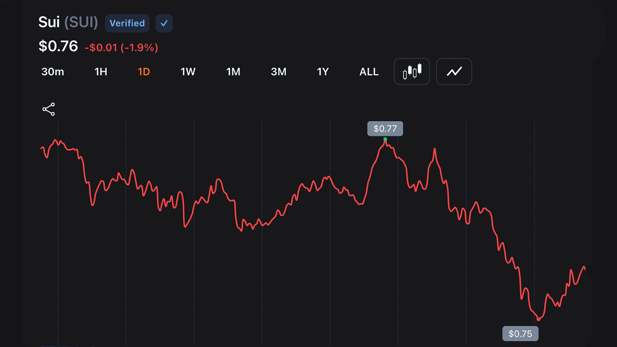617x347 pixels.
Task: Click the share icon above the chart
Action: 49,109
